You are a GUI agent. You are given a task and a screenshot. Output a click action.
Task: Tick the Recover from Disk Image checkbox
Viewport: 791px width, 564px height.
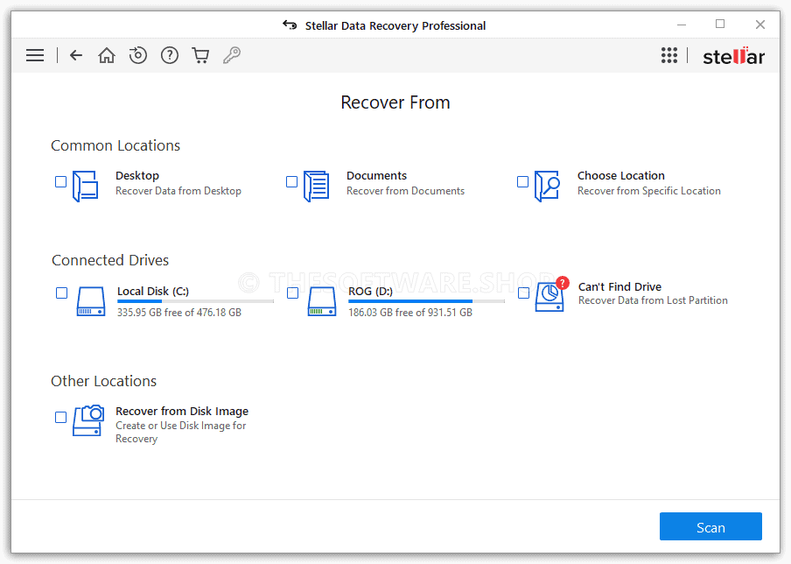pyautogui.click(x=60, y=417)
